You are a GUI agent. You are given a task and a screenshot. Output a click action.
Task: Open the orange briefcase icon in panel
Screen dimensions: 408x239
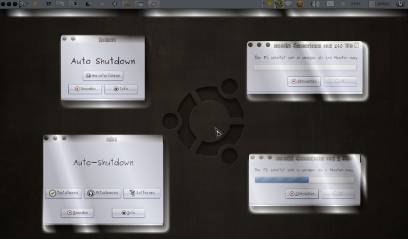[128, 4]
